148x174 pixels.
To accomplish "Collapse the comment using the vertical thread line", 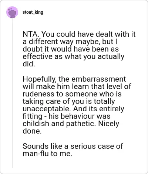I will (12, 93).
